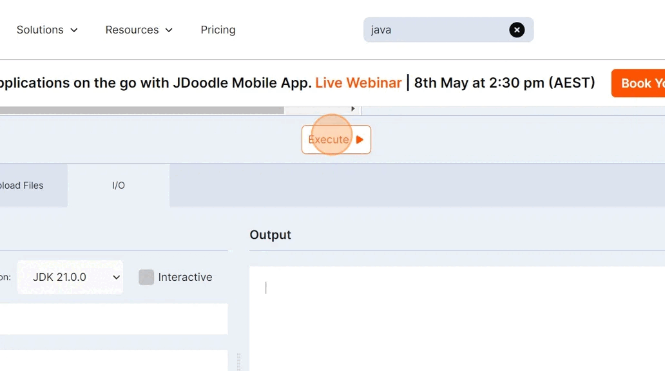Expand the Resources menu chevron

(169, 30)
